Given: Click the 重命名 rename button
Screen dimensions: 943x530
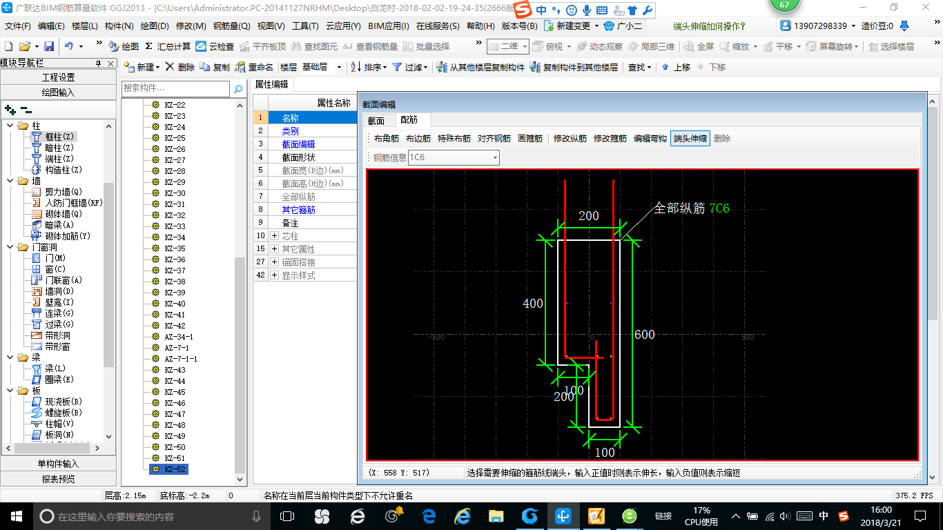Looking at the screenshot, I should click(254, 67).
